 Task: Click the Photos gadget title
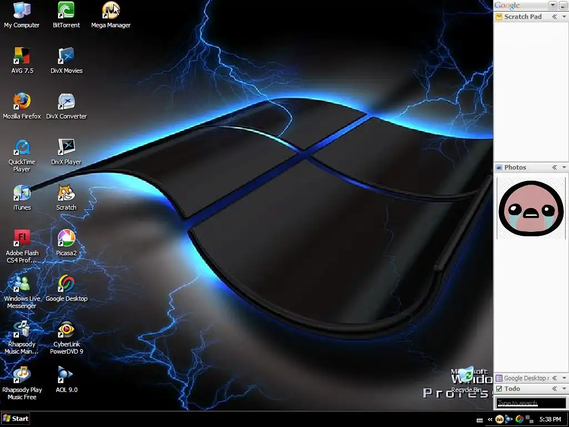point(515,167)
